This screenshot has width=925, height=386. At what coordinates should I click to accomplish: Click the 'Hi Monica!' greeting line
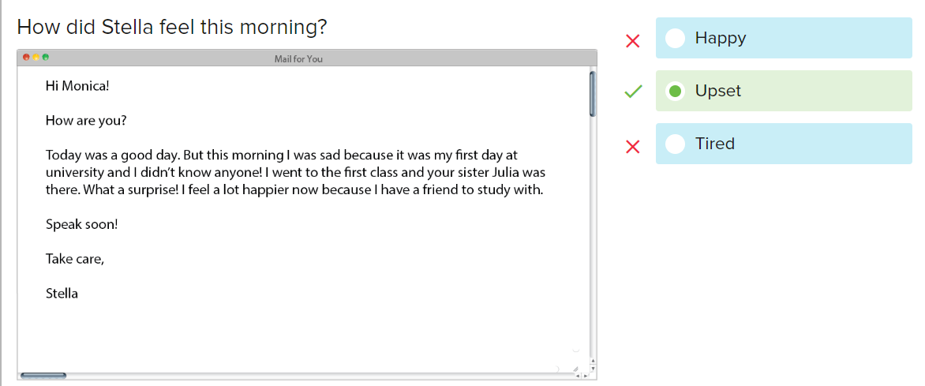tap(77, 85)
